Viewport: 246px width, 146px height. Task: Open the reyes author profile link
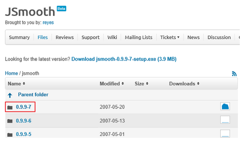tap(48, 23)
